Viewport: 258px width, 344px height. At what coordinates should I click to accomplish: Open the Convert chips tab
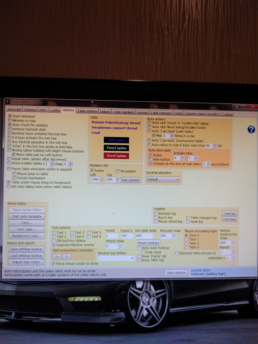coord(195,114)
